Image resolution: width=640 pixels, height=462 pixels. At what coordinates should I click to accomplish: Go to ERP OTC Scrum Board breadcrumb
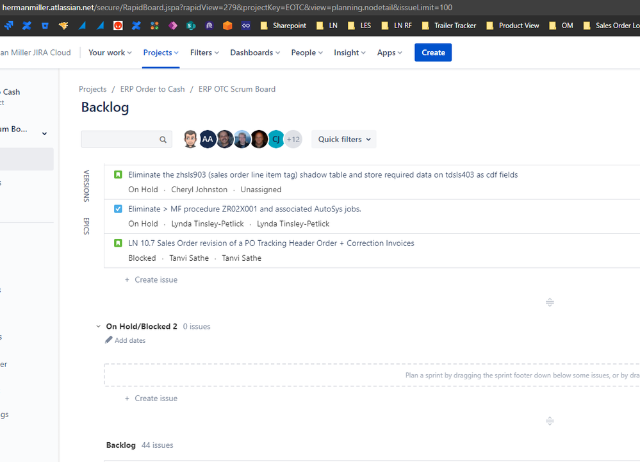[x=237, y=89]
